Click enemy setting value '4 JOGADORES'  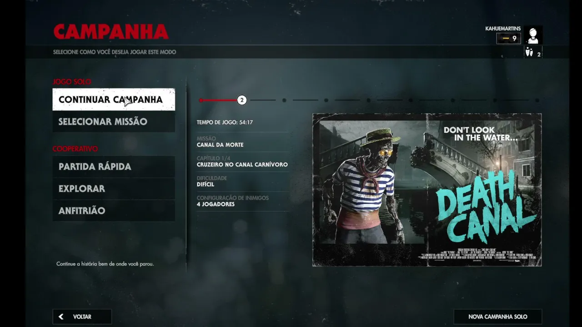pyautogui.click(x=216, y=204)
